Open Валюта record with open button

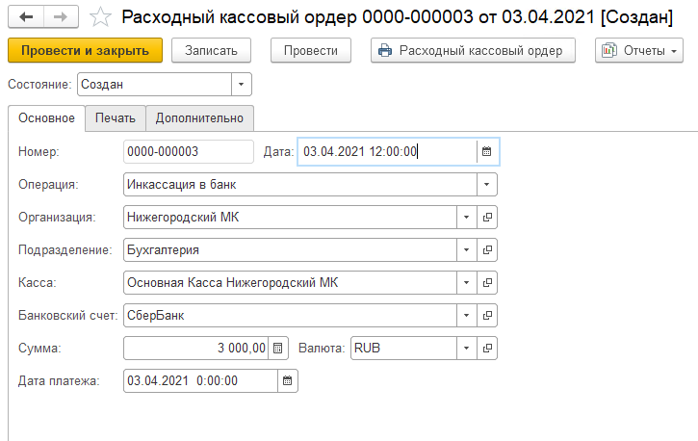488,348
